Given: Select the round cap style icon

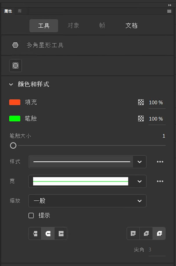Looking at the screenshot, I should click(x=48, y=233).
